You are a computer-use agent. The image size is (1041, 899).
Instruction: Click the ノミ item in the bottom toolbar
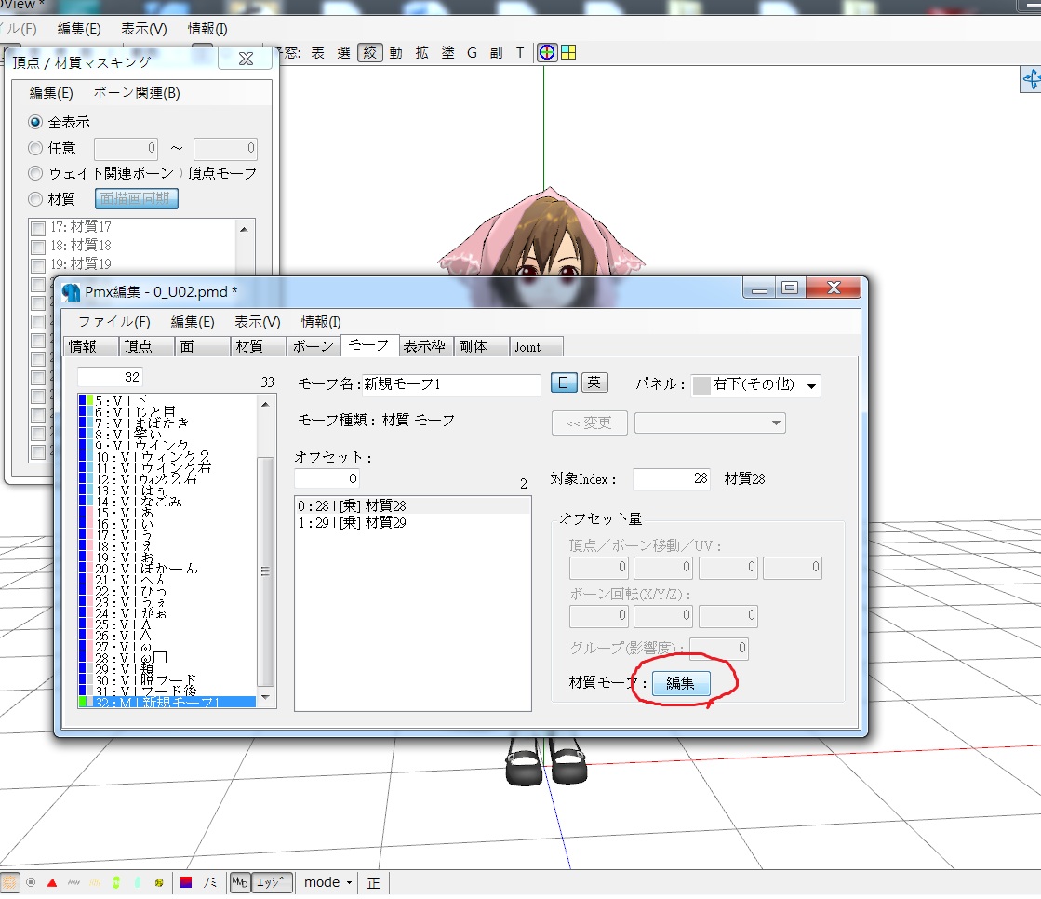tap(210, 882)
